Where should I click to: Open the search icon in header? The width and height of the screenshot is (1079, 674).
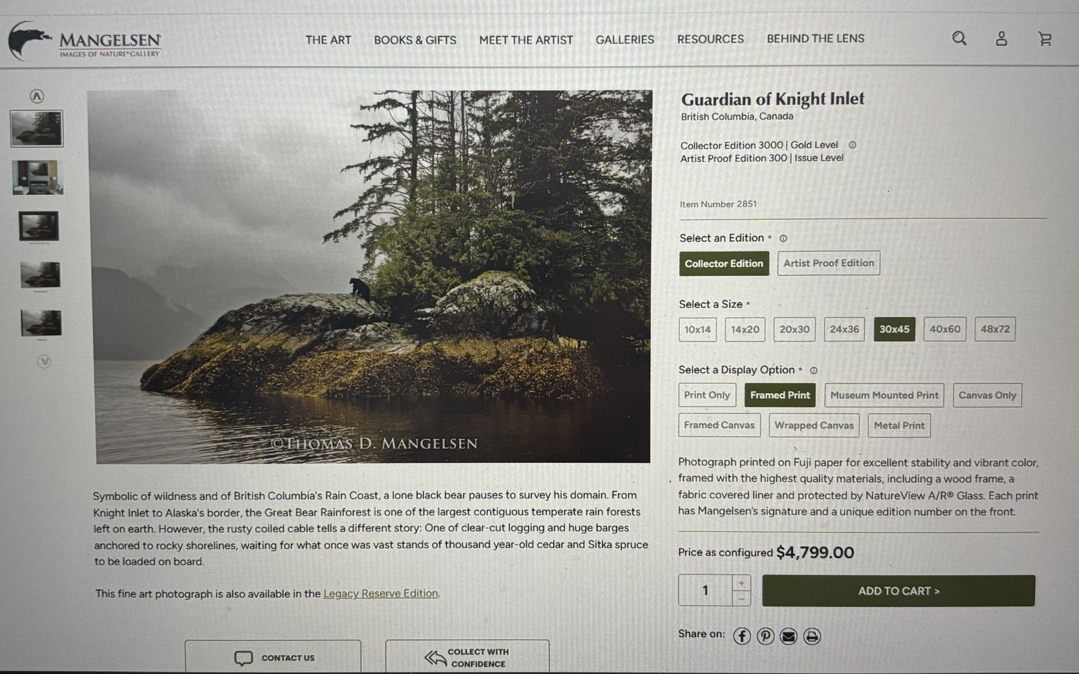pos(959,38)
